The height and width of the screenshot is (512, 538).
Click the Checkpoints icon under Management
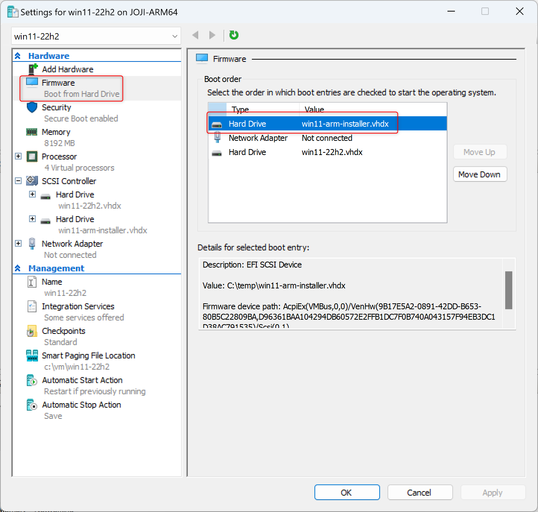tap(32, 331)
